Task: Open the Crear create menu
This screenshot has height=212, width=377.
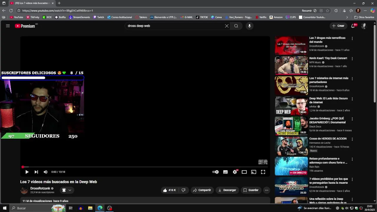Action: tap(338, 26)
